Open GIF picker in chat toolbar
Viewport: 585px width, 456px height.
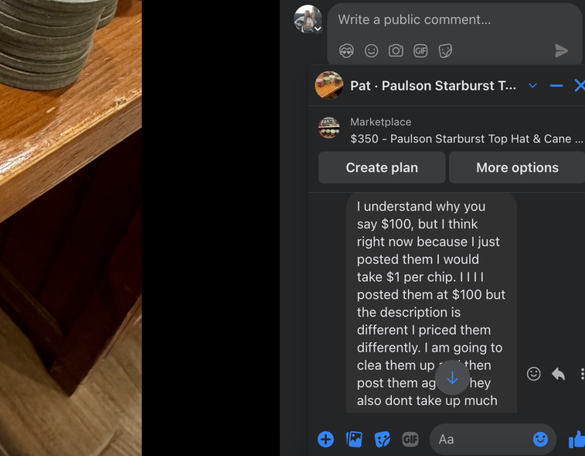coord(410,439)
